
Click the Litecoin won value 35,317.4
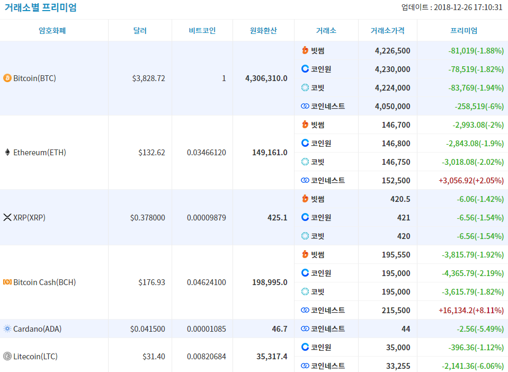pyautogui.click(x=272, y=357)
